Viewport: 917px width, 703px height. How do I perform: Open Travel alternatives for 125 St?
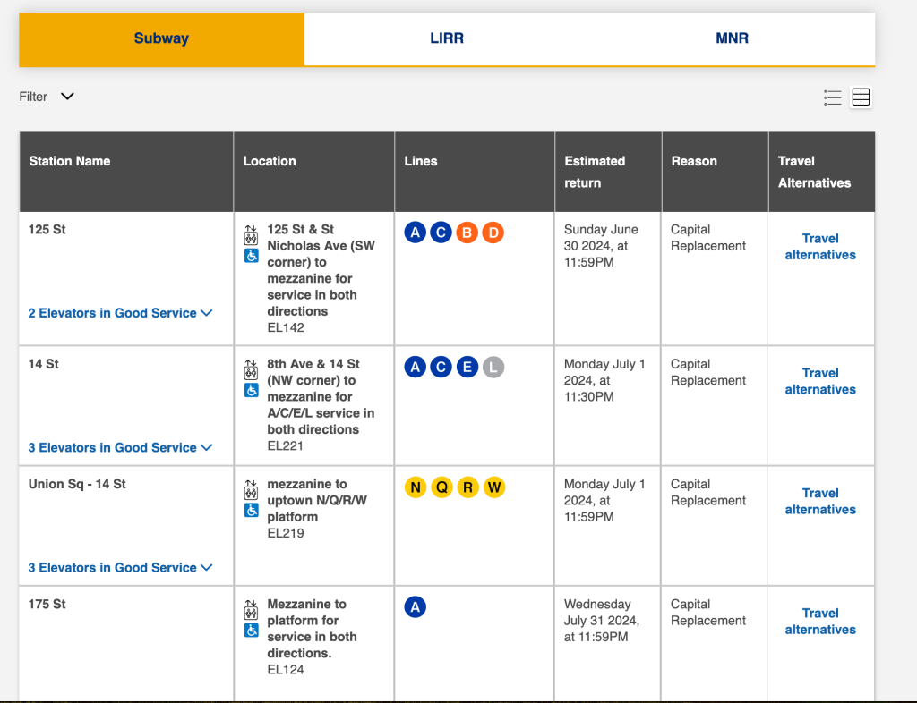pyautogui.click(x=820, y=247)
